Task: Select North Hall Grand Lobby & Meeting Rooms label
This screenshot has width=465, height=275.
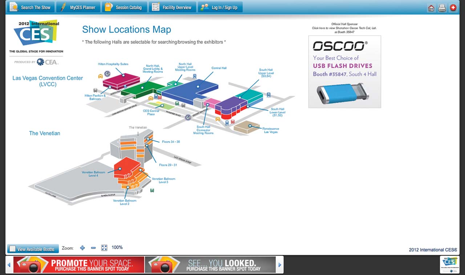Action: pos(153,69)
